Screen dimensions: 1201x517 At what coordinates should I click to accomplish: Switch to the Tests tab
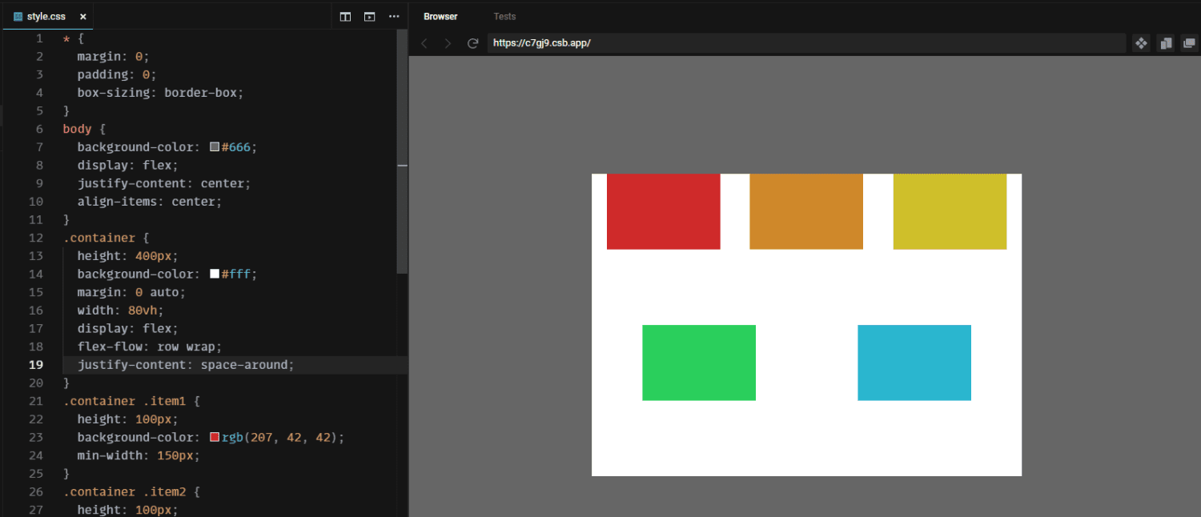coord(504,17)
